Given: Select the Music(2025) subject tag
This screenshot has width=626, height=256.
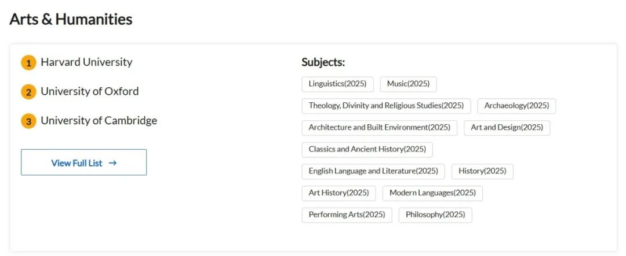Looking at the screenshot, I should [408, 84].
